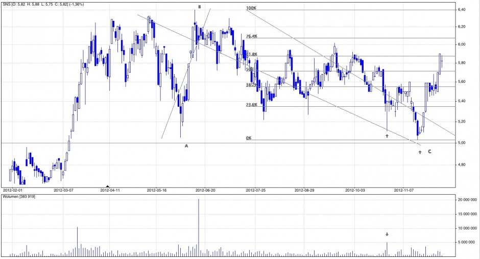
Task: Select the 2012-11-07 date on time axis
Action: (404, 190)
